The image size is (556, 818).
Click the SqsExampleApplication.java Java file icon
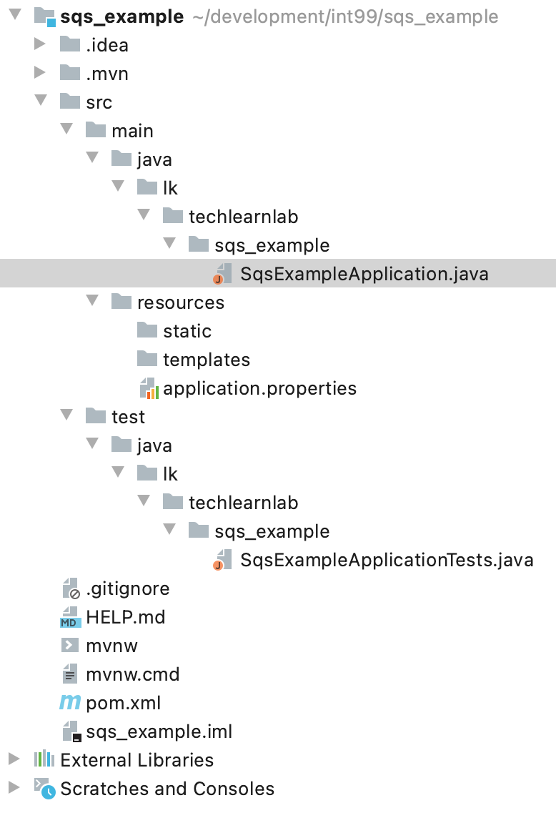coord(223,274)
